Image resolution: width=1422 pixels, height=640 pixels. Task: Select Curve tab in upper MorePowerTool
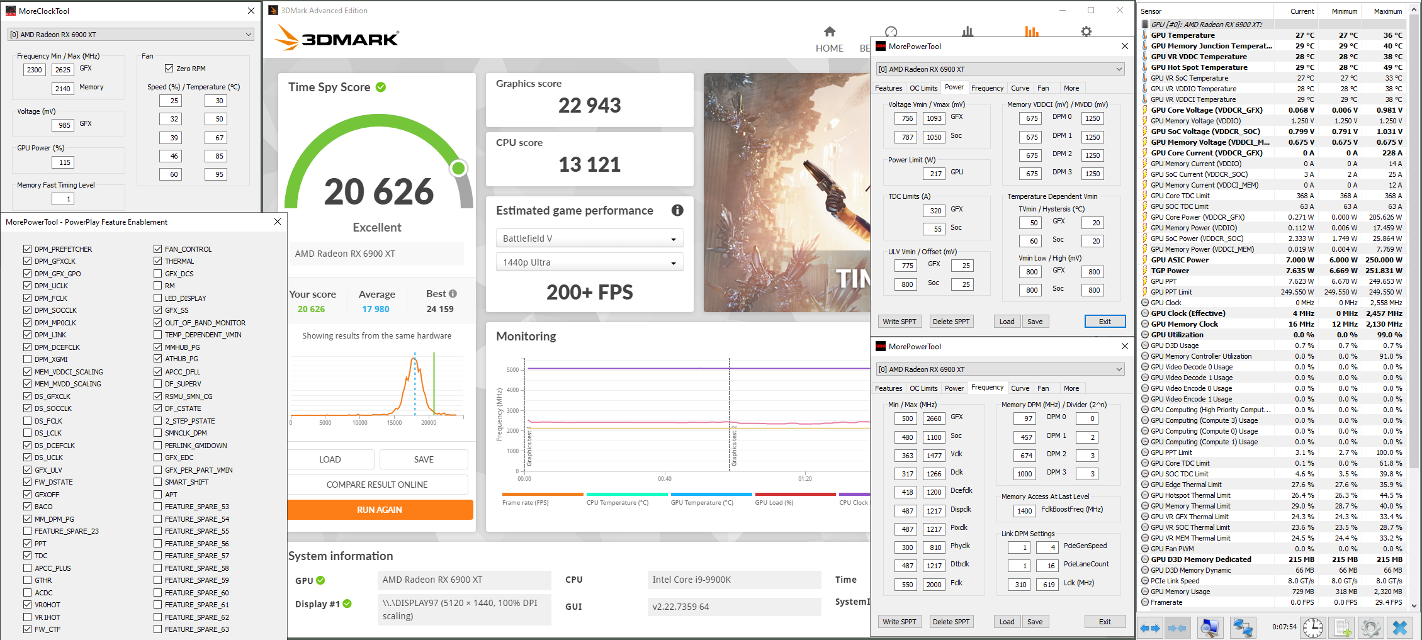[x=1020, y=88]
